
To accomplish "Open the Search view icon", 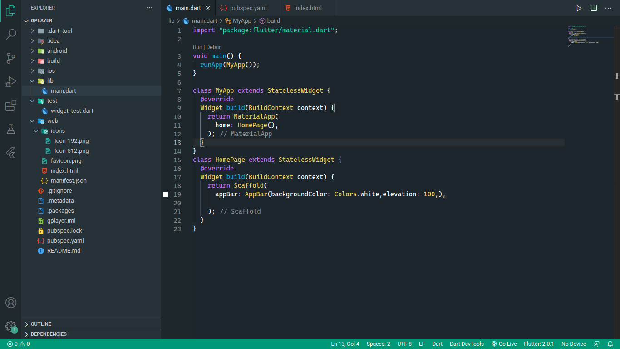I will tap(11, 34).
